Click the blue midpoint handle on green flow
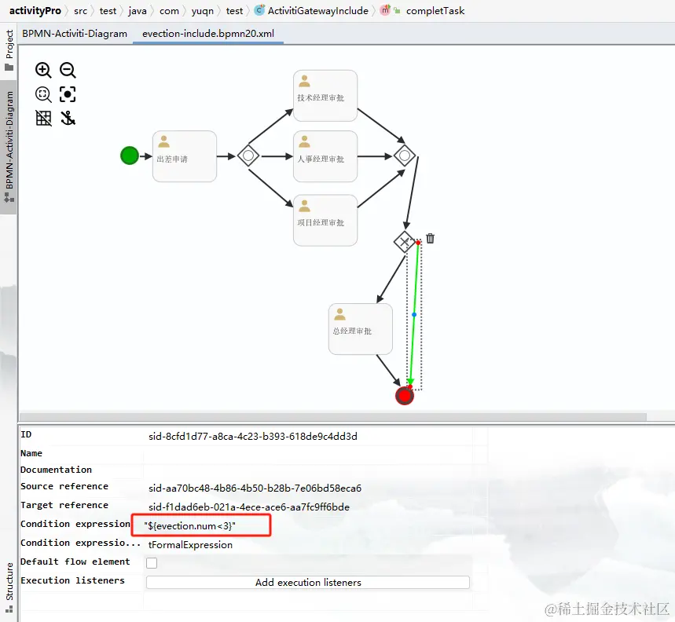 click(414, 315)
